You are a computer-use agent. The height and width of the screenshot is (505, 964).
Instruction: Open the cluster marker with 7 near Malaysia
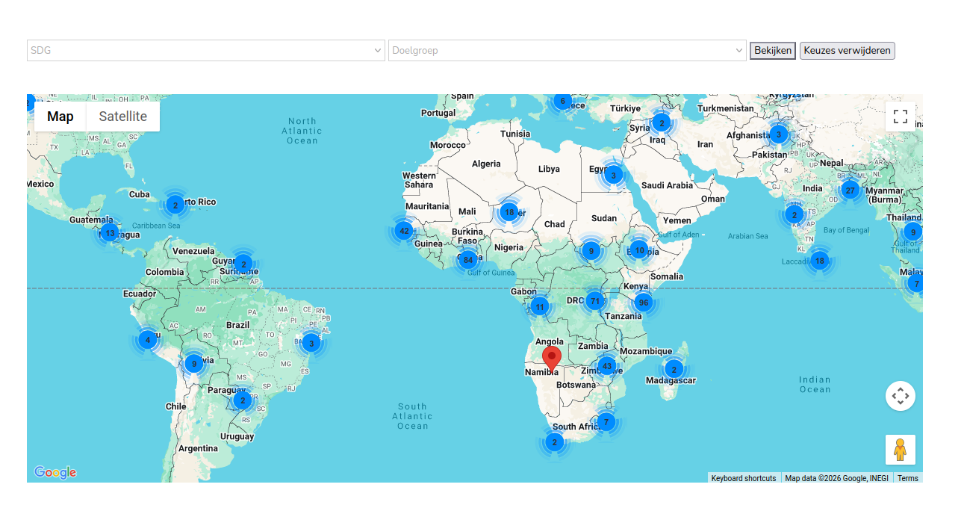pyautogui.click(x=915, y=284)
